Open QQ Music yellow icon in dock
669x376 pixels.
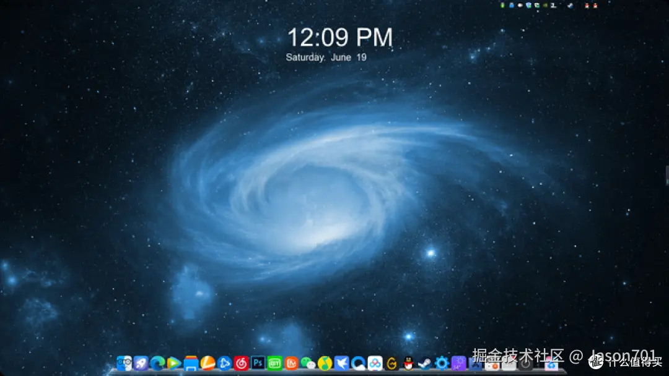(325, 363)
